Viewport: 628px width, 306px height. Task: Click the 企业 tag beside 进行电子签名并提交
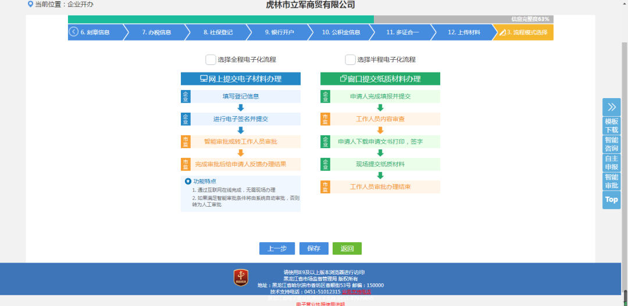(x=185, y=119)
